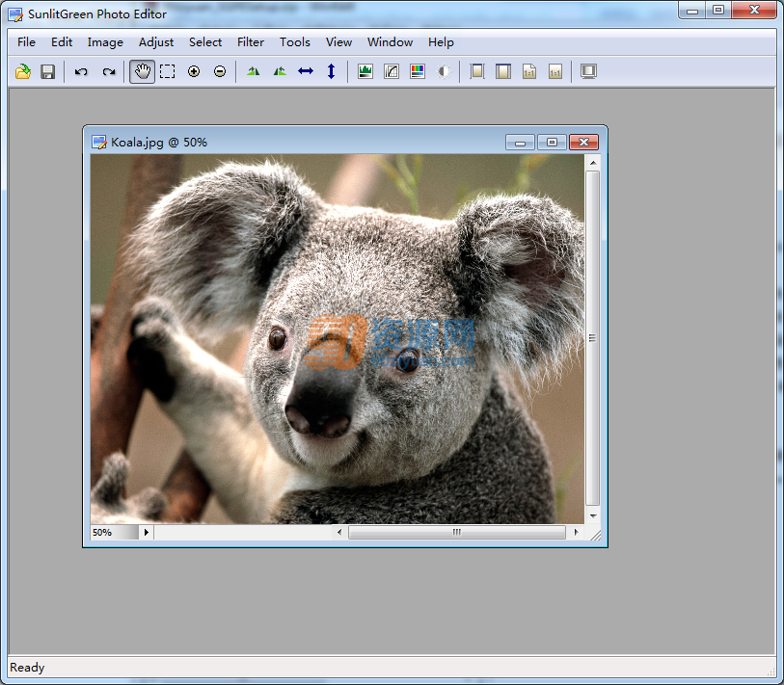Open the View menu
Screen dimensions: 784x685
(339, 42)
